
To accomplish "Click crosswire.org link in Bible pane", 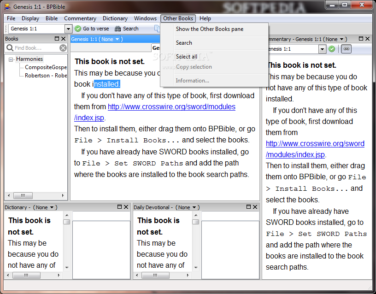I will point(171,107).
